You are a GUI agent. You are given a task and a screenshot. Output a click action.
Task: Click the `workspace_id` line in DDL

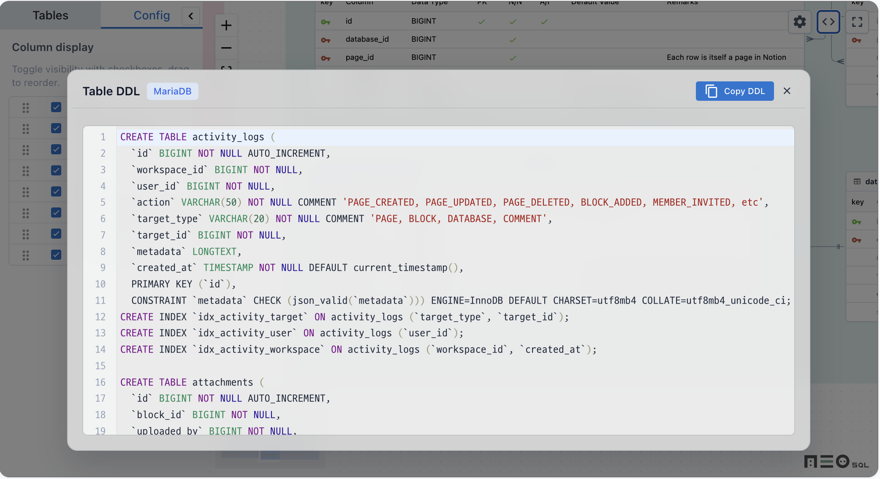tap(455, 170)
